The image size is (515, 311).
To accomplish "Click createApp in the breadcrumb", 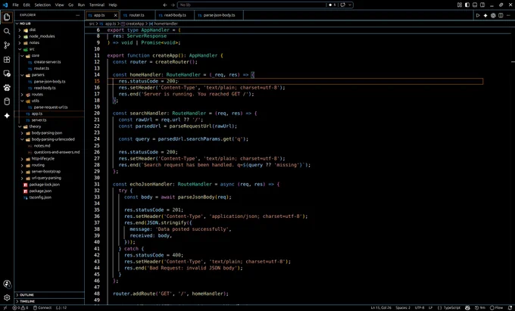I will pyautogui.click(x=135, y=23).
